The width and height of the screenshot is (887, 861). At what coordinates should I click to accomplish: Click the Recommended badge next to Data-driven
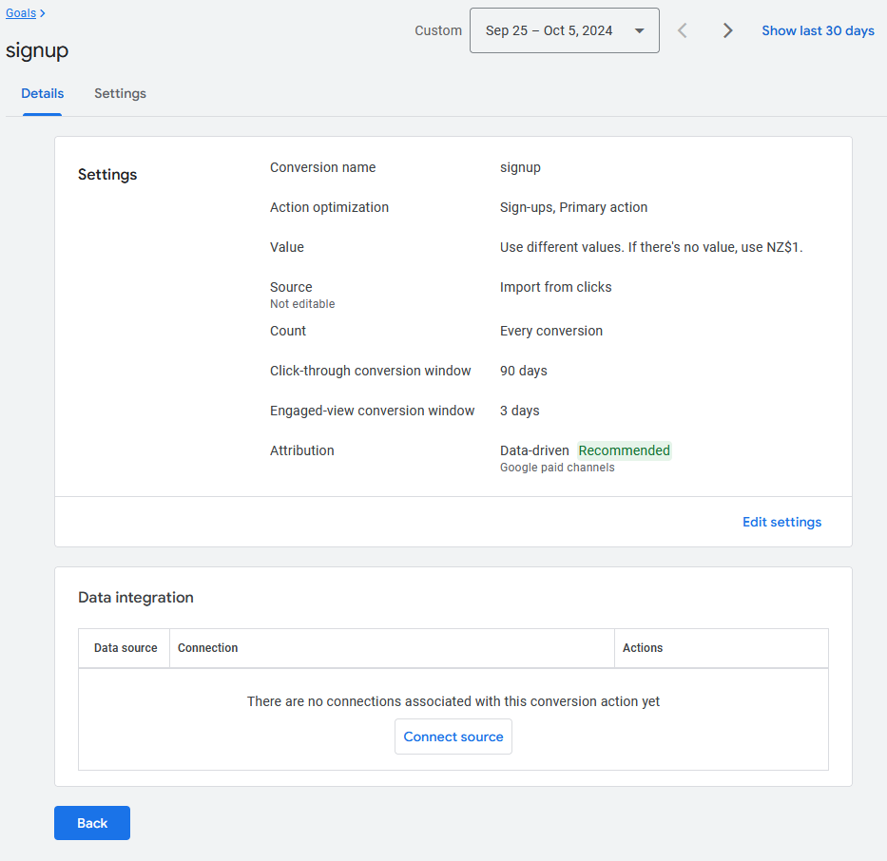click(x=624, y=450)
